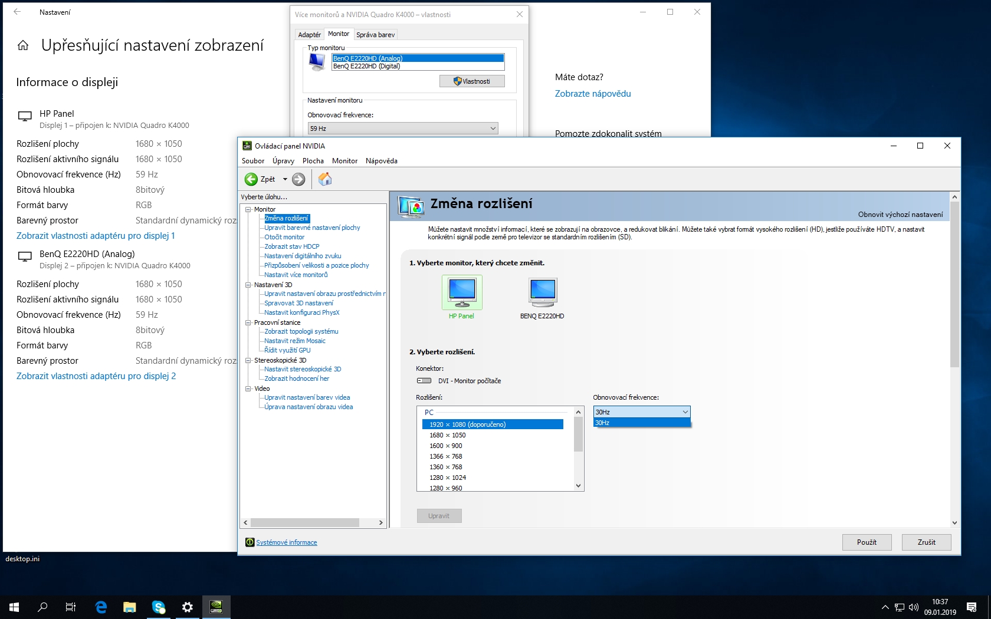
Task: Open Nastavit více monitorů task
Action: tap(296, 275)
